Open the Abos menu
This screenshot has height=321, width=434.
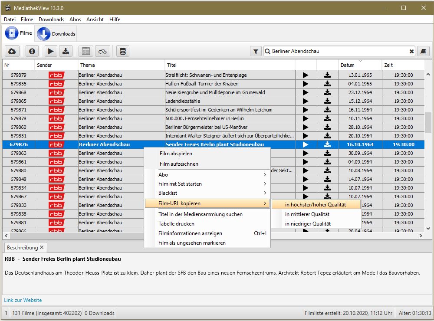75,20
